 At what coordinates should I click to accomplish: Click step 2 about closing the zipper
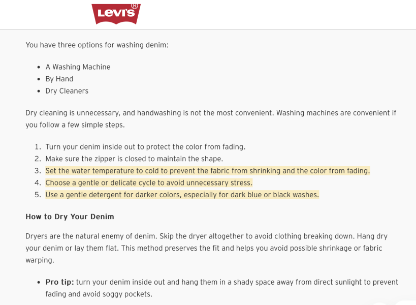[134, 159]
